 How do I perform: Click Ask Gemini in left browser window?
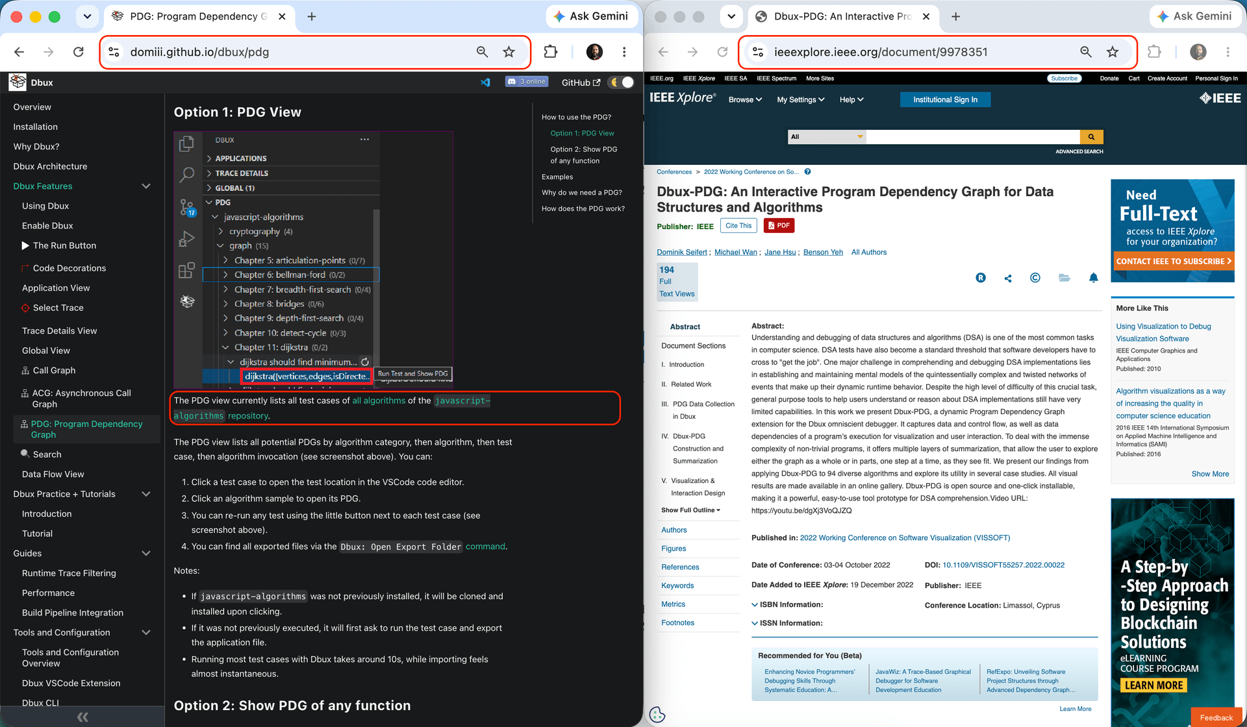coord(591,16)
